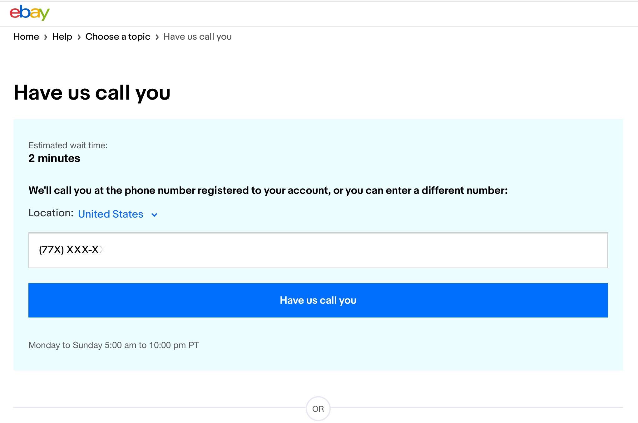Image resolution: width=638 pixels, height=423 pixels.
Task: Click the Monday to Sunday hours text
Action: 114,345
